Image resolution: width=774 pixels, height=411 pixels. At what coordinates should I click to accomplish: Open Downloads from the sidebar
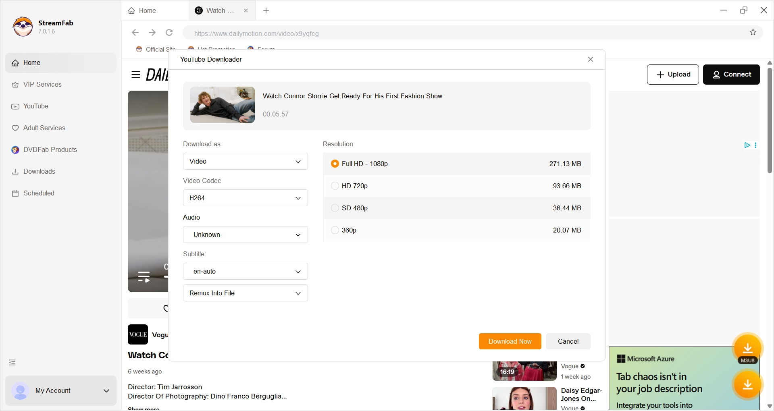pos(39,171)
